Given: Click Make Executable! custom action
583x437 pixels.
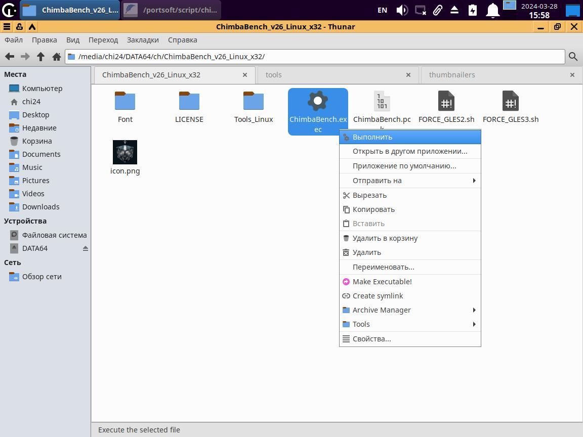Looking at the screenshot, I should (x=410, y=282).
